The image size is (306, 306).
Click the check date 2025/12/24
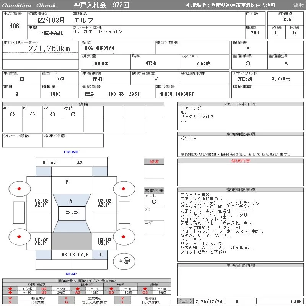[x=209, y=301]
